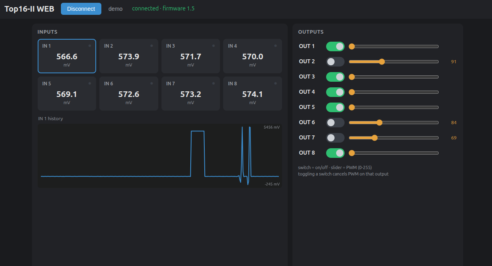Viewport: 492px width, 266px height.
Task: Turn off the OUT 3 switch
Action: pos(335,77)
